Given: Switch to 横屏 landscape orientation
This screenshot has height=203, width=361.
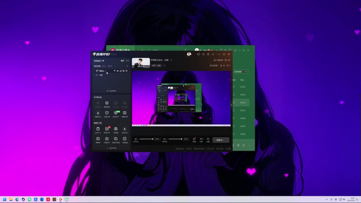Looking at the screenshot, I should 122,61.
